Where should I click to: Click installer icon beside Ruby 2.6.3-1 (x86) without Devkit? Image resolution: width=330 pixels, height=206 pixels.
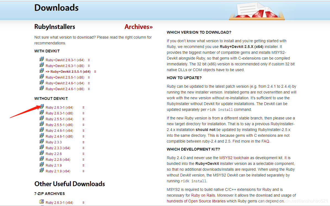click(42, 112)
